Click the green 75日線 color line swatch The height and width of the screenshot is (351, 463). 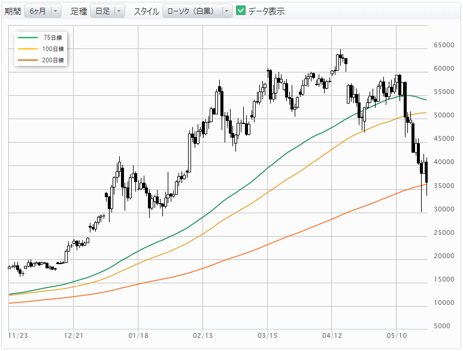(28, 38)
